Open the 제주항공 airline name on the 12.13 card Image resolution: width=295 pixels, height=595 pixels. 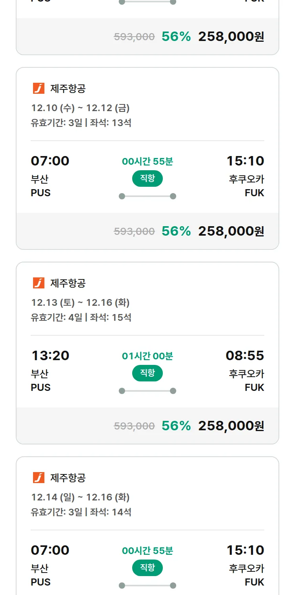[x=68, y=283]
